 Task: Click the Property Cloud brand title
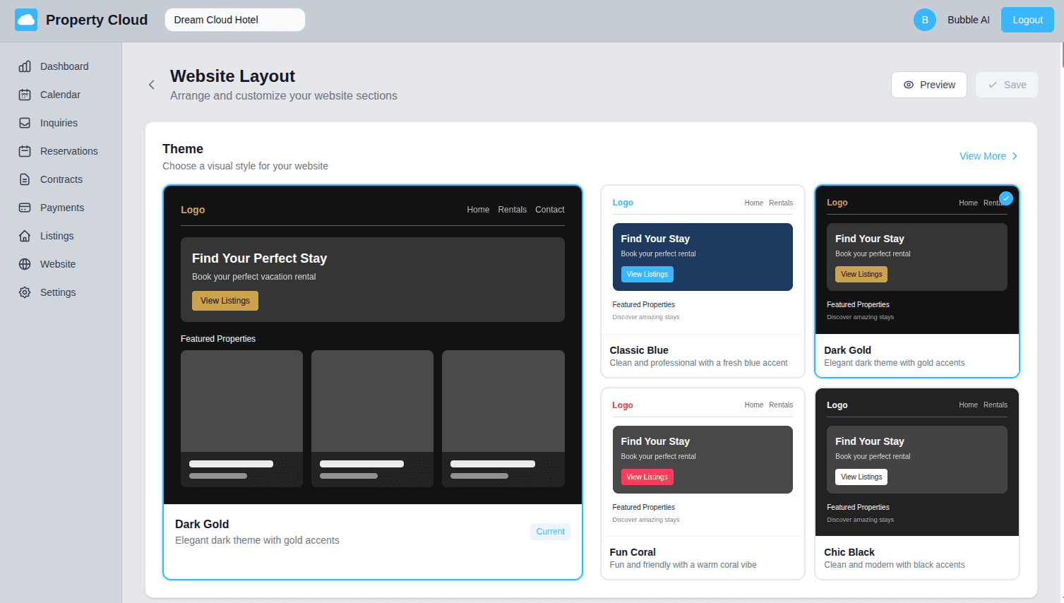[x=97, y=20]
